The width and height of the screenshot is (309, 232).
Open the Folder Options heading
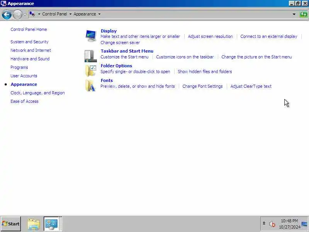[x=116, y=66]
